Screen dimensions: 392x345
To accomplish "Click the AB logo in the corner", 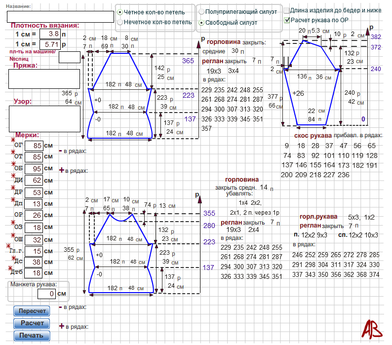I will click(372, 329).
